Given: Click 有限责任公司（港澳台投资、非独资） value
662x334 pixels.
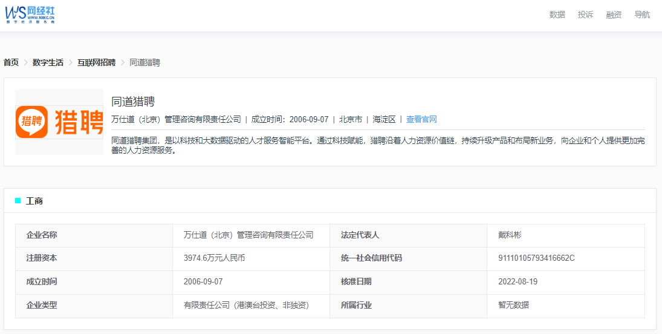Looking at the screenshot, I should click(246, 305).
